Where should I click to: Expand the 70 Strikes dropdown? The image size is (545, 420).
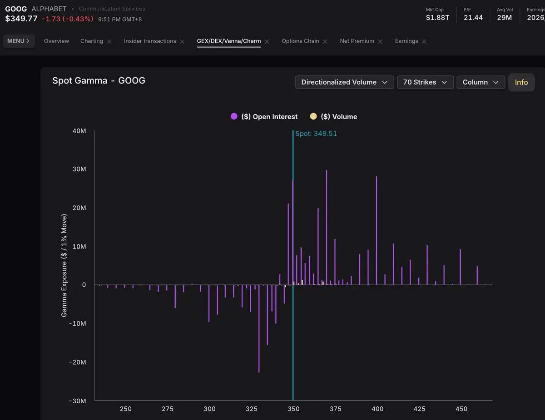425,82
